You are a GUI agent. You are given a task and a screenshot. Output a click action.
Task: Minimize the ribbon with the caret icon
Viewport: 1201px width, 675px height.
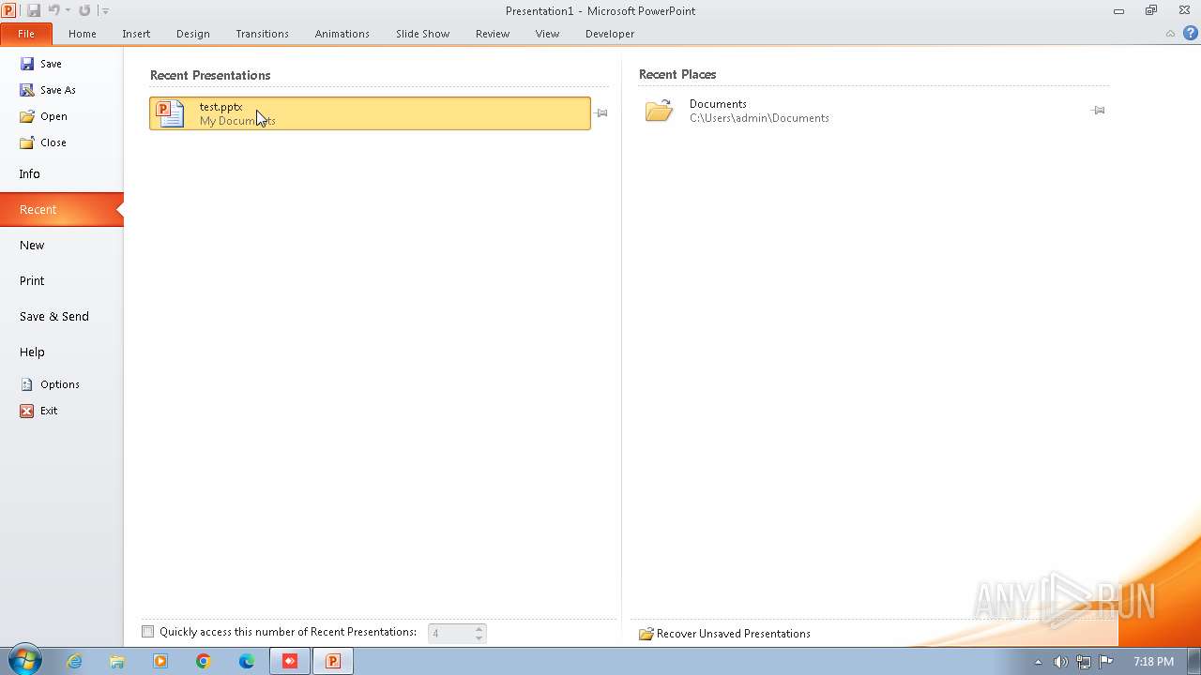click(x=1170, y=34)
